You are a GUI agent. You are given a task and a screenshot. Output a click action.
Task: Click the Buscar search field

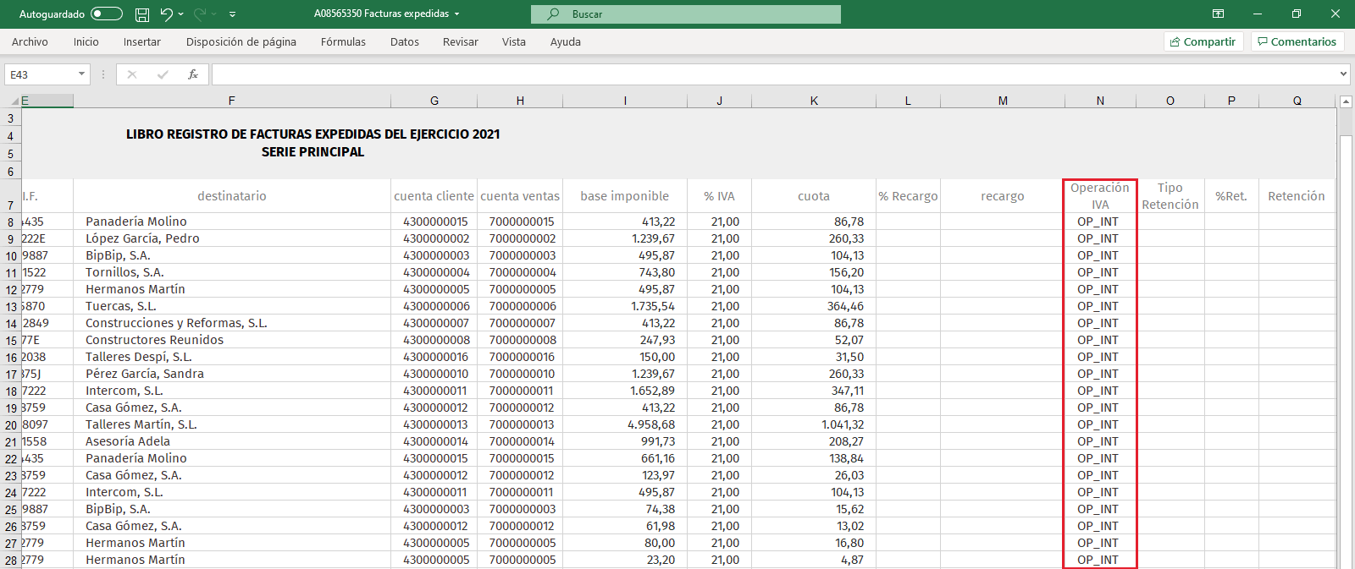[x=686, y=14]
